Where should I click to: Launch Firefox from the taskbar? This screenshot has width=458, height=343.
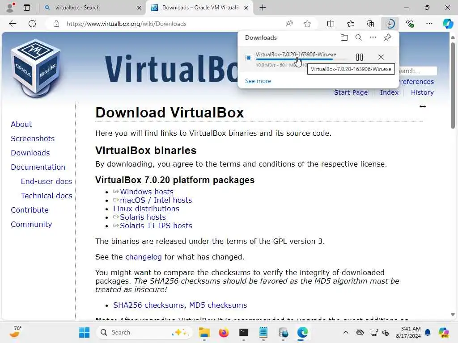224,332
